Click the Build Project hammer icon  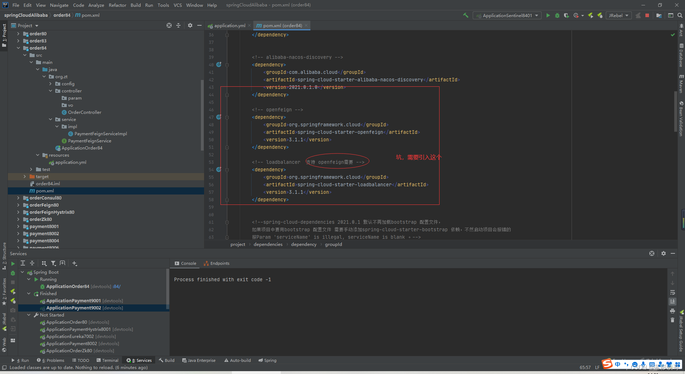pyautogui.click(x=466, y=15)
